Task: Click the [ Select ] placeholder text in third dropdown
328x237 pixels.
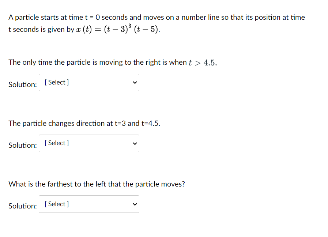Action: 56,204
